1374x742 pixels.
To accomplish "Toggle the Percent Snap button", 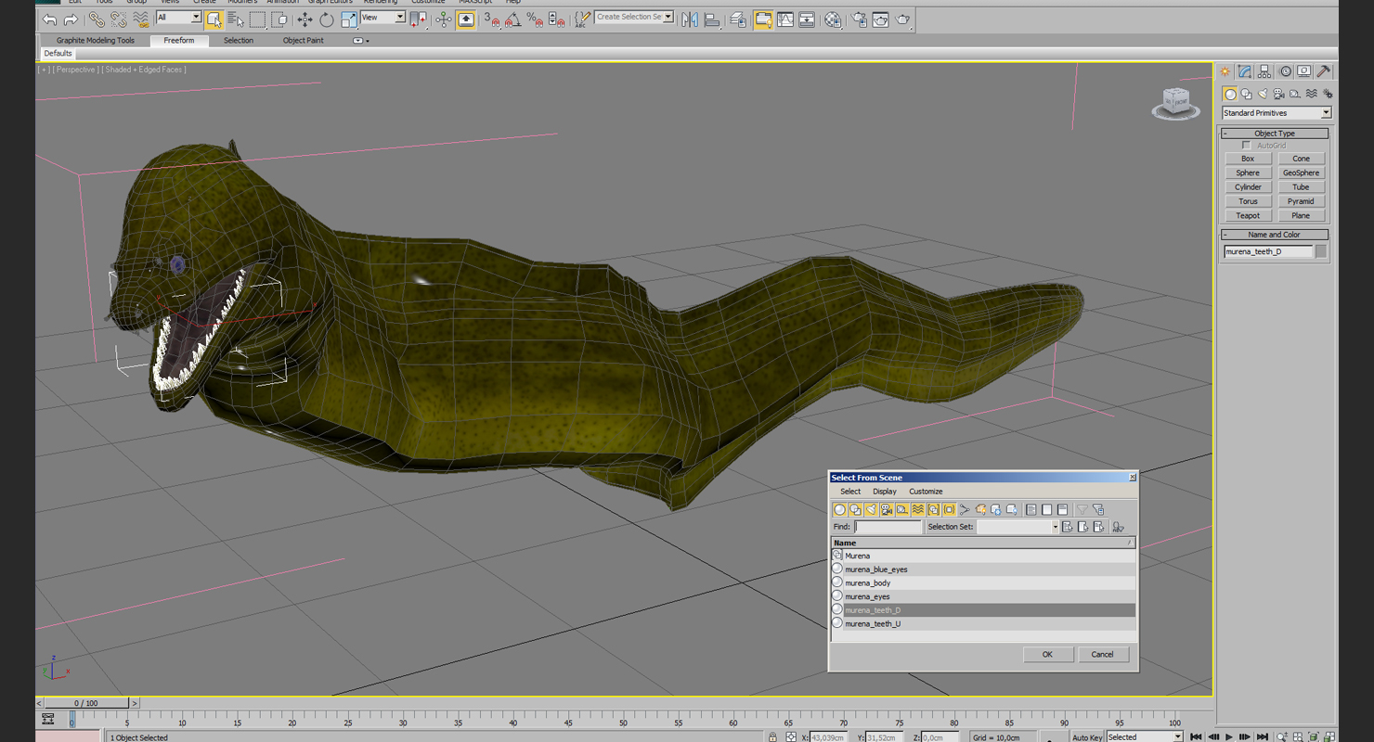I will click(535, 19).
